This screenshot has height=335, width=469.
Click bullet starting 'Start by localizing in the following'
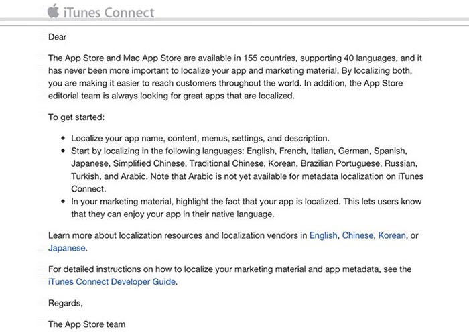247,170
